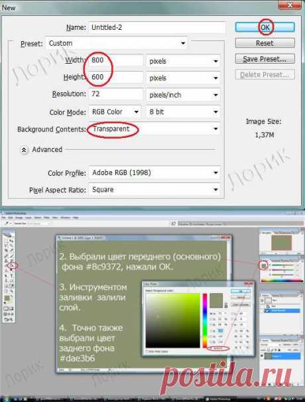Collapse the Advanced section chevron

(24, 150)
